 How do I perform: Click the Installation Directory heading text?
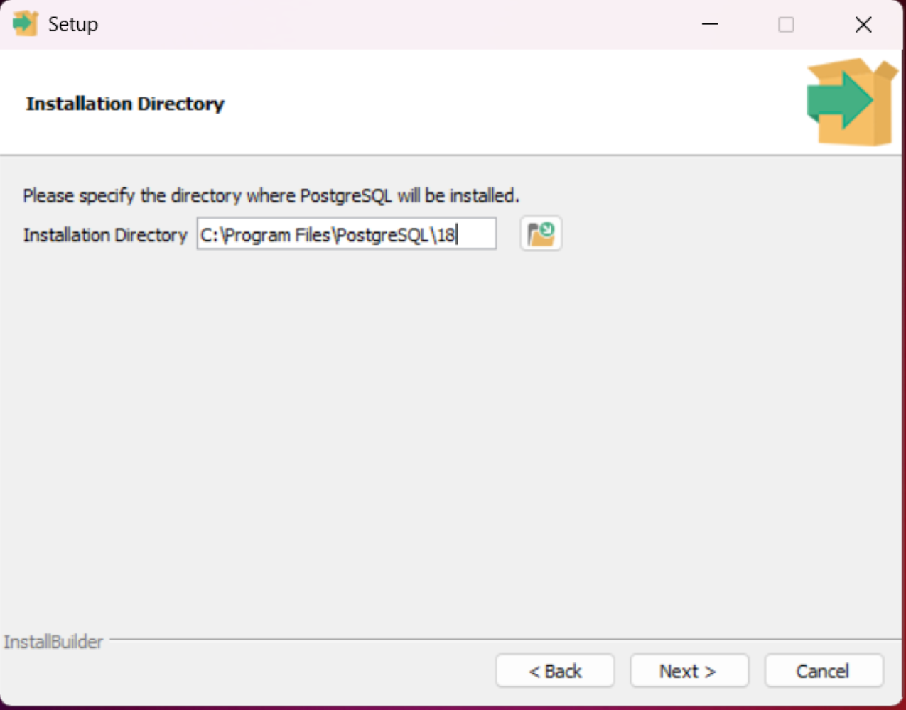pos(125,104)
